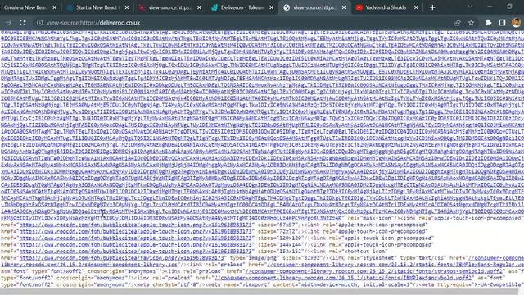Close the Start a New React tab
Viewport: 524px width, 295px height.
click(127, 7)
